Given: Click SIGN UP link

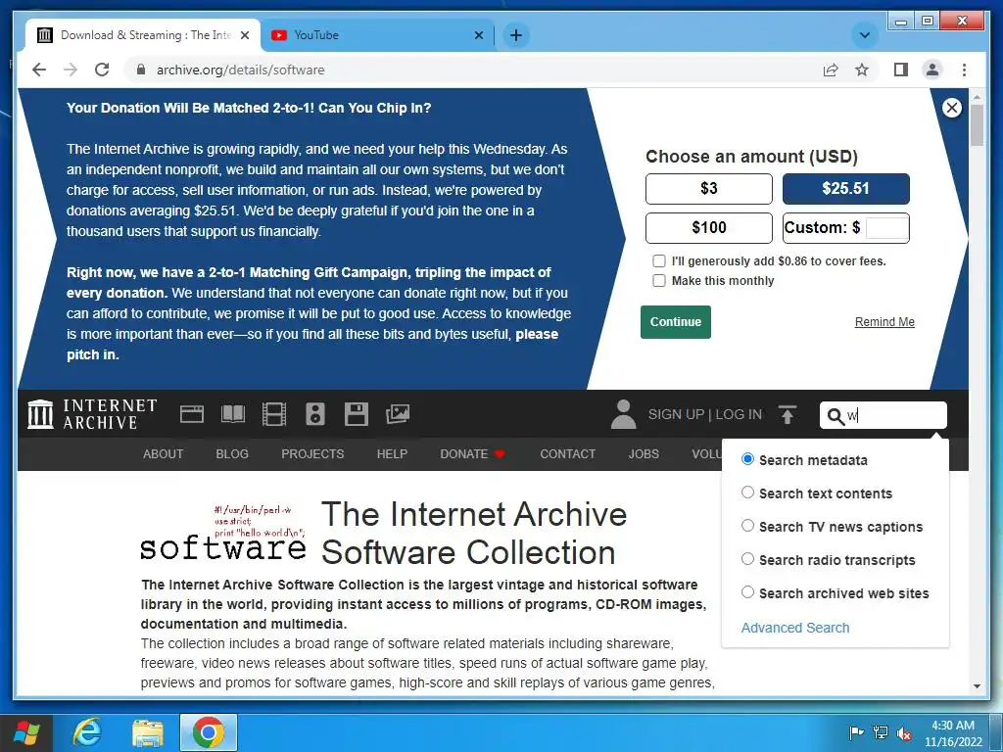Looking at the screenshot, I should 676,414.
